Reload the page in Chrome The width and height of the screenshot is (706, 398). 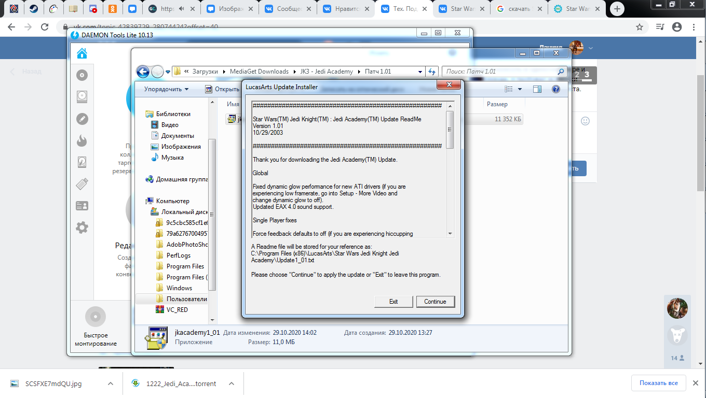coord(45,27)
